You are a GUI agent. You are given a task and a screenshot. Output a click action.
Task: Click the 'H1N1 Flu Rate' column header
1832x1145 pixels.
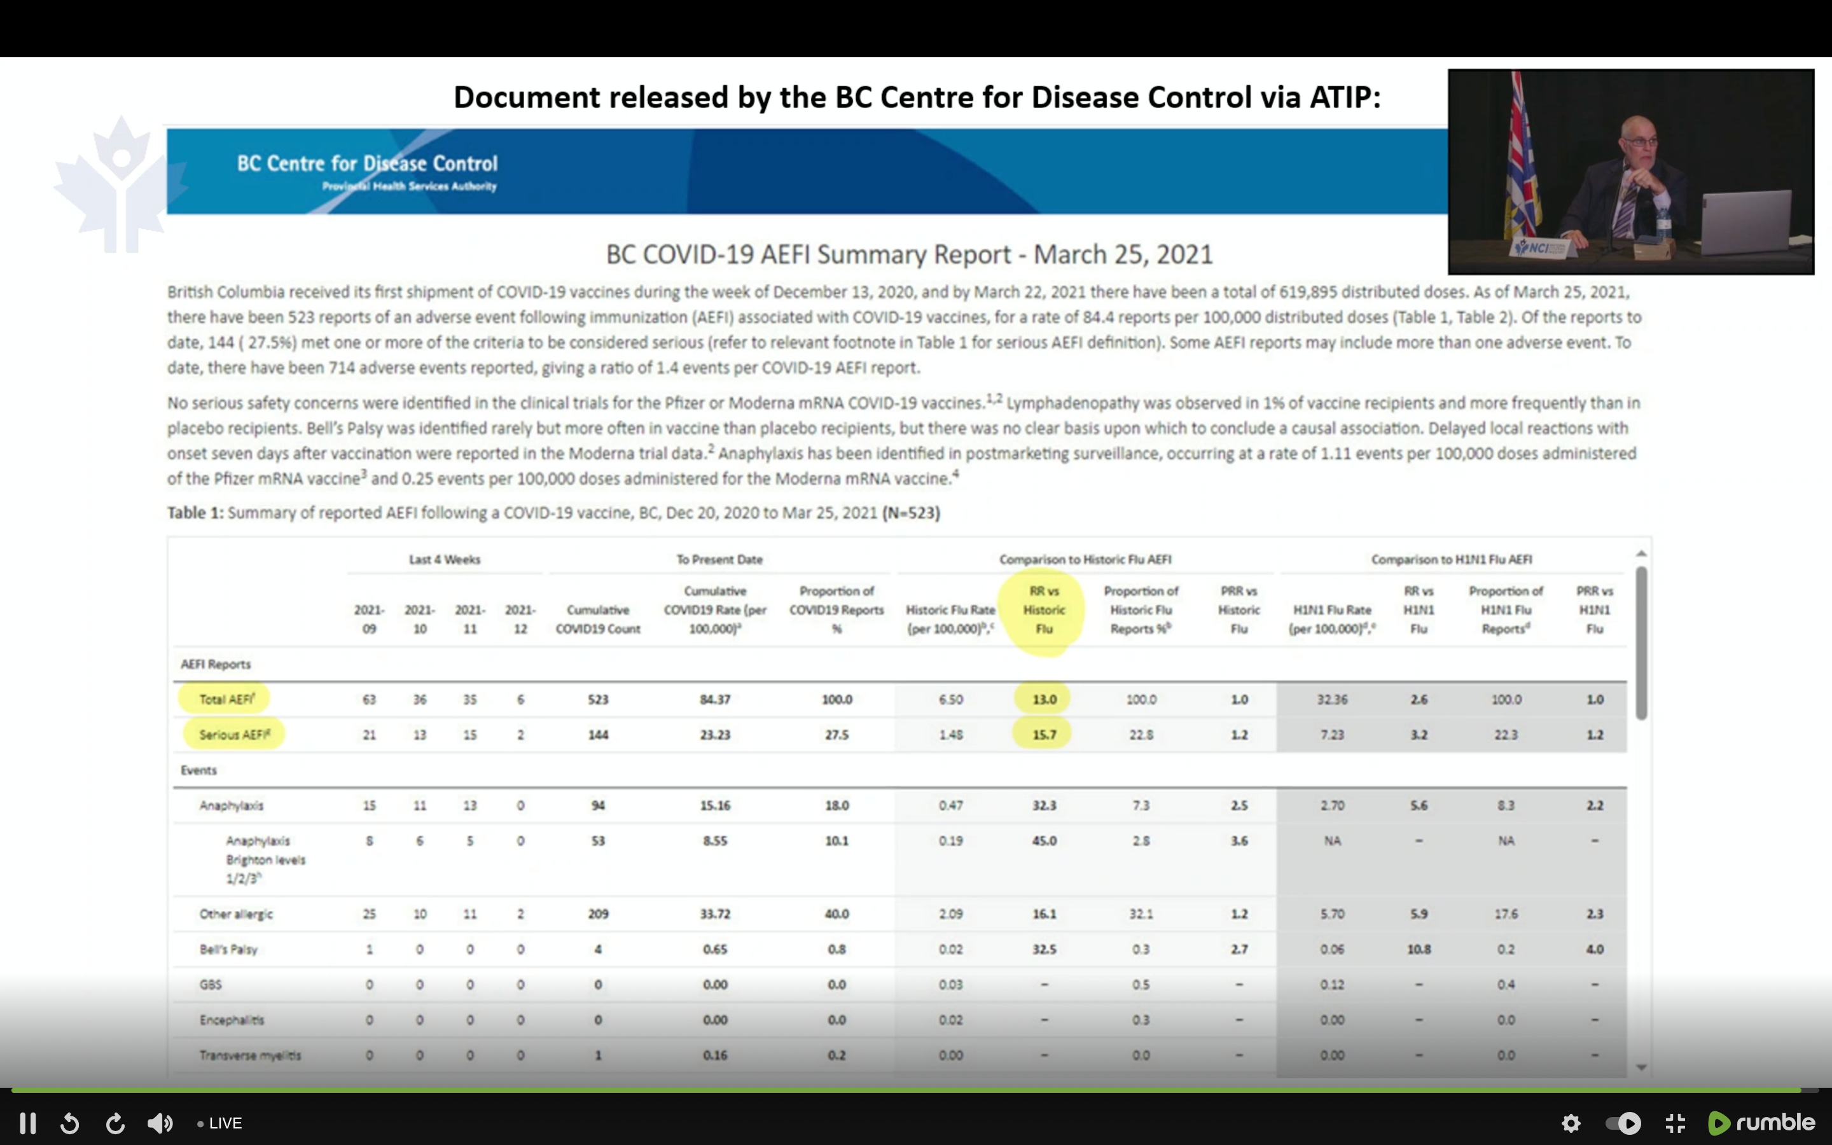(1333, 620)
